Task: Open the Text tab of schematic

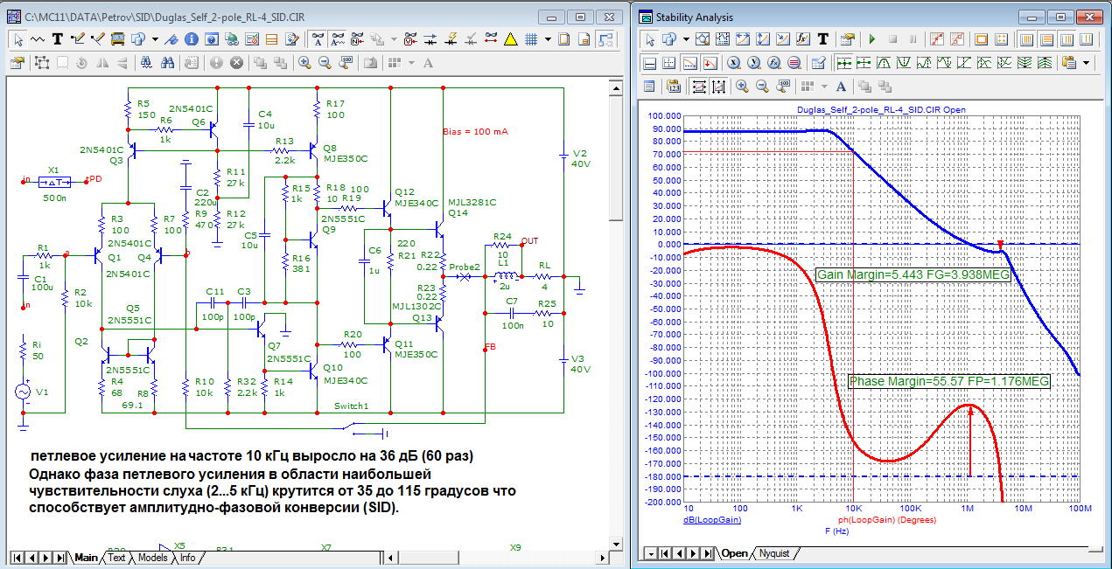Action: 116,558
